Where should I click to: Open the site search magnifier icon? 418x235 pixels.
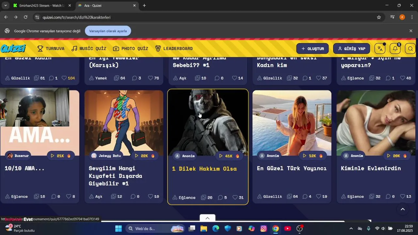tap(410, 49)
